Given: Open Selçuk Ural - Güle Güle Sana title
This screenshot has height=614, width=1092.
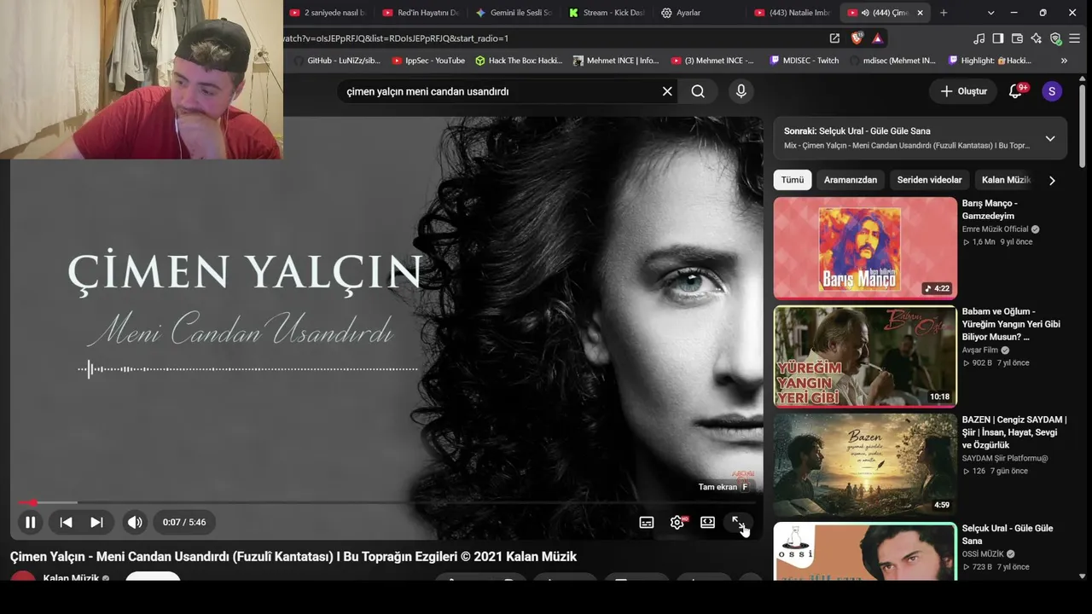Looking at the screenshot, I should pos(1008,535).
